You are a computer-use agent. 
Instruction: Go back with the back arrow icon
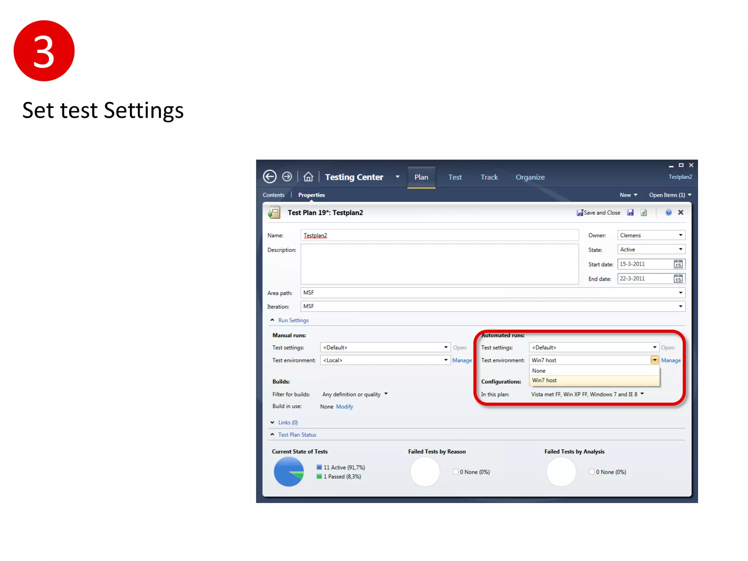(x=270, y=177)
